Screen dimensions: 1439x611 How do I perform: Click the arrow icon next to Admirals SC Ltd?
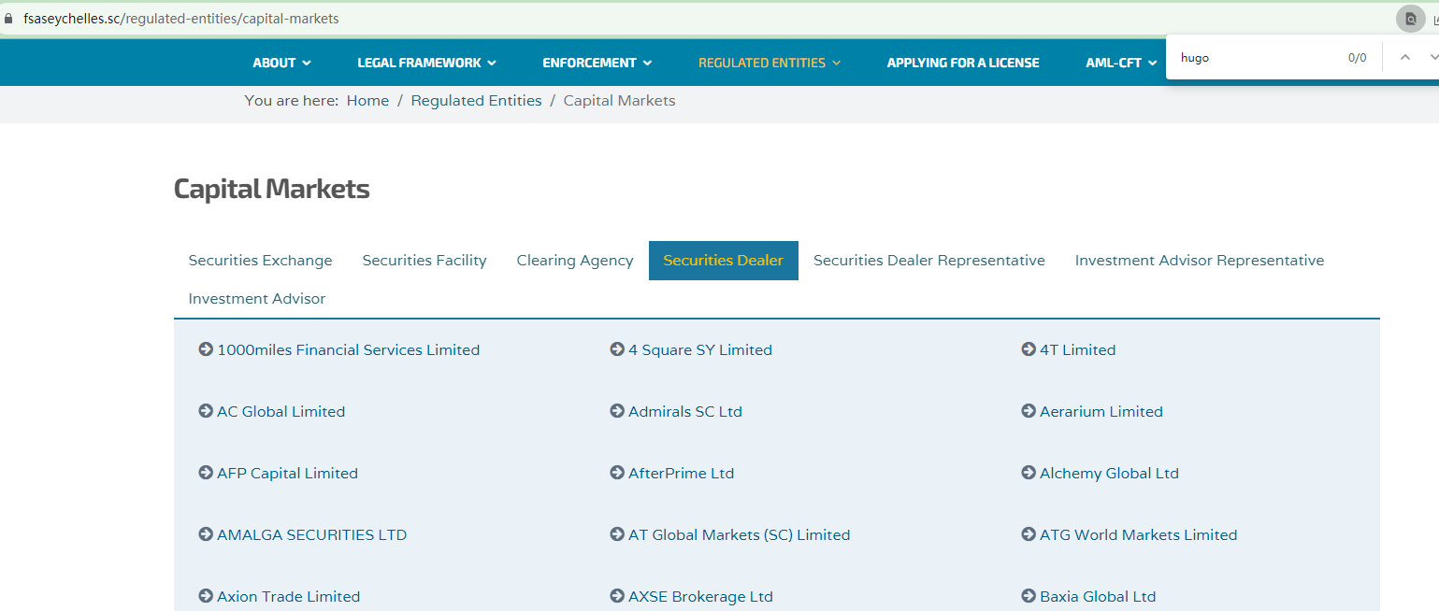click(617, 411)
